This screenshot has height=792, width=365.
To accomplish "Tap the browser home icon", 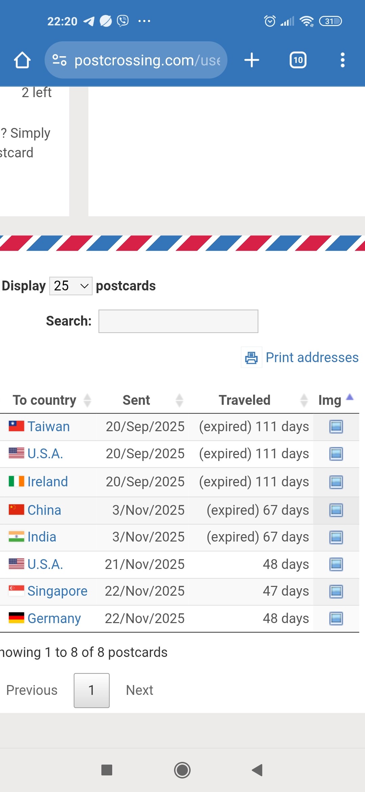I will coord(22,60).
